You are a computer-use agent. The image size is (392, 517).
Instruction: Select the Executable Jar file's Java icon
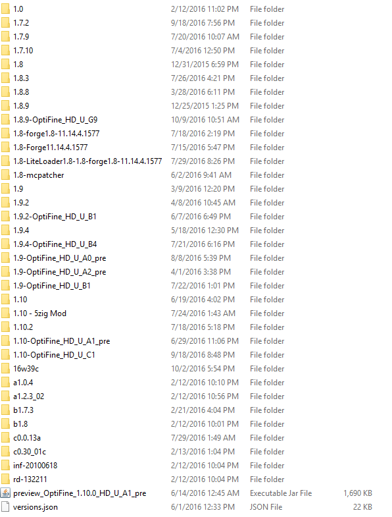coord(5,493)
